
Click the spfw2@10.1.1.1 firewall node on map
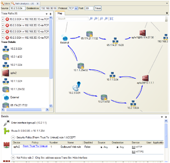click(145, 78)
